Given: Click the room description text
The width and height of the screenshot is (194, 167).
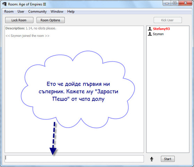Looking at the screenshot, I should 31,28.
